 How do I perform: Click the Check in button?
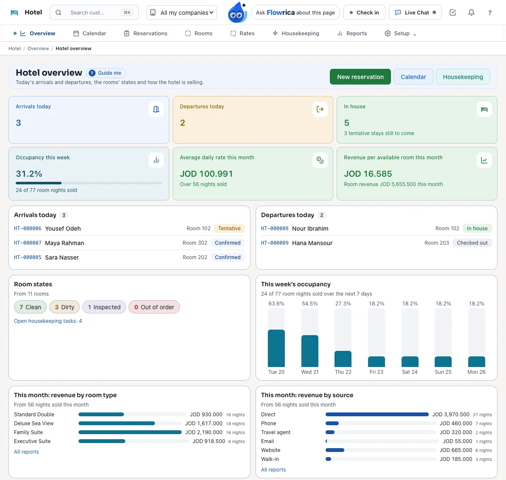coord(364,13)
